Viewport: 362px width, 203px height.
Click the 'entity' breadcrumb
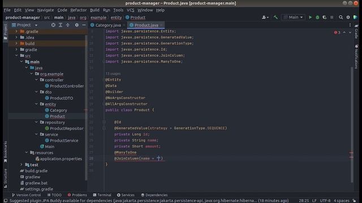[116, 17]
